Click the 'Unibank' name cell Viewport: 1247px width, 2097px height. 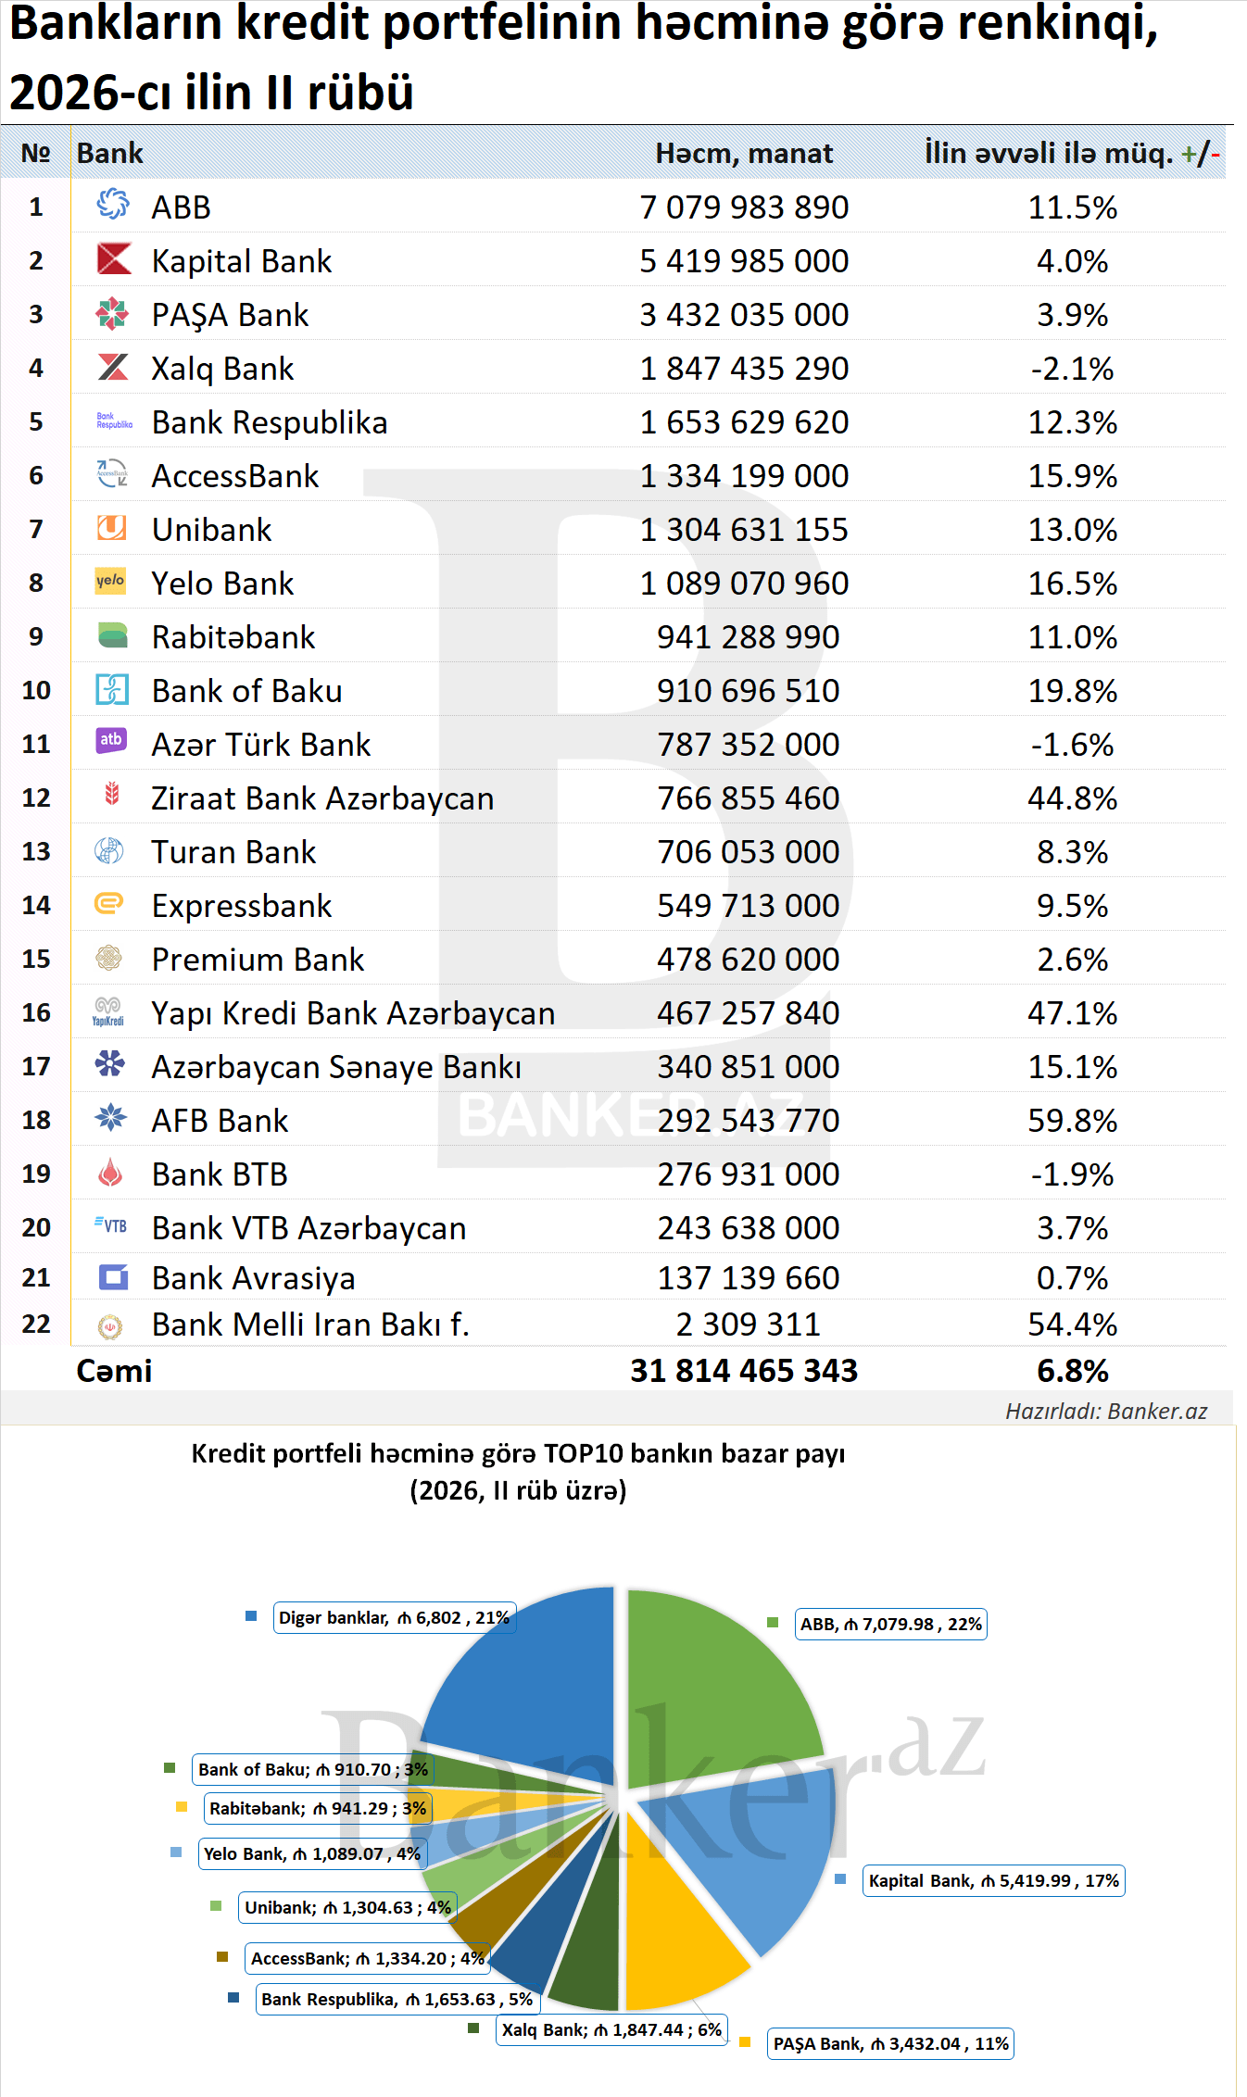(212, 529)
